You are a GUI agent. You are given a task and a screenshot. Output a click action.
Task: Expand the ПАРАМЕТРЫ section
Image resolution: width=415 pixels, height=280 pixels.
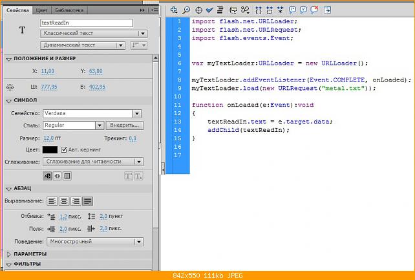9,254
